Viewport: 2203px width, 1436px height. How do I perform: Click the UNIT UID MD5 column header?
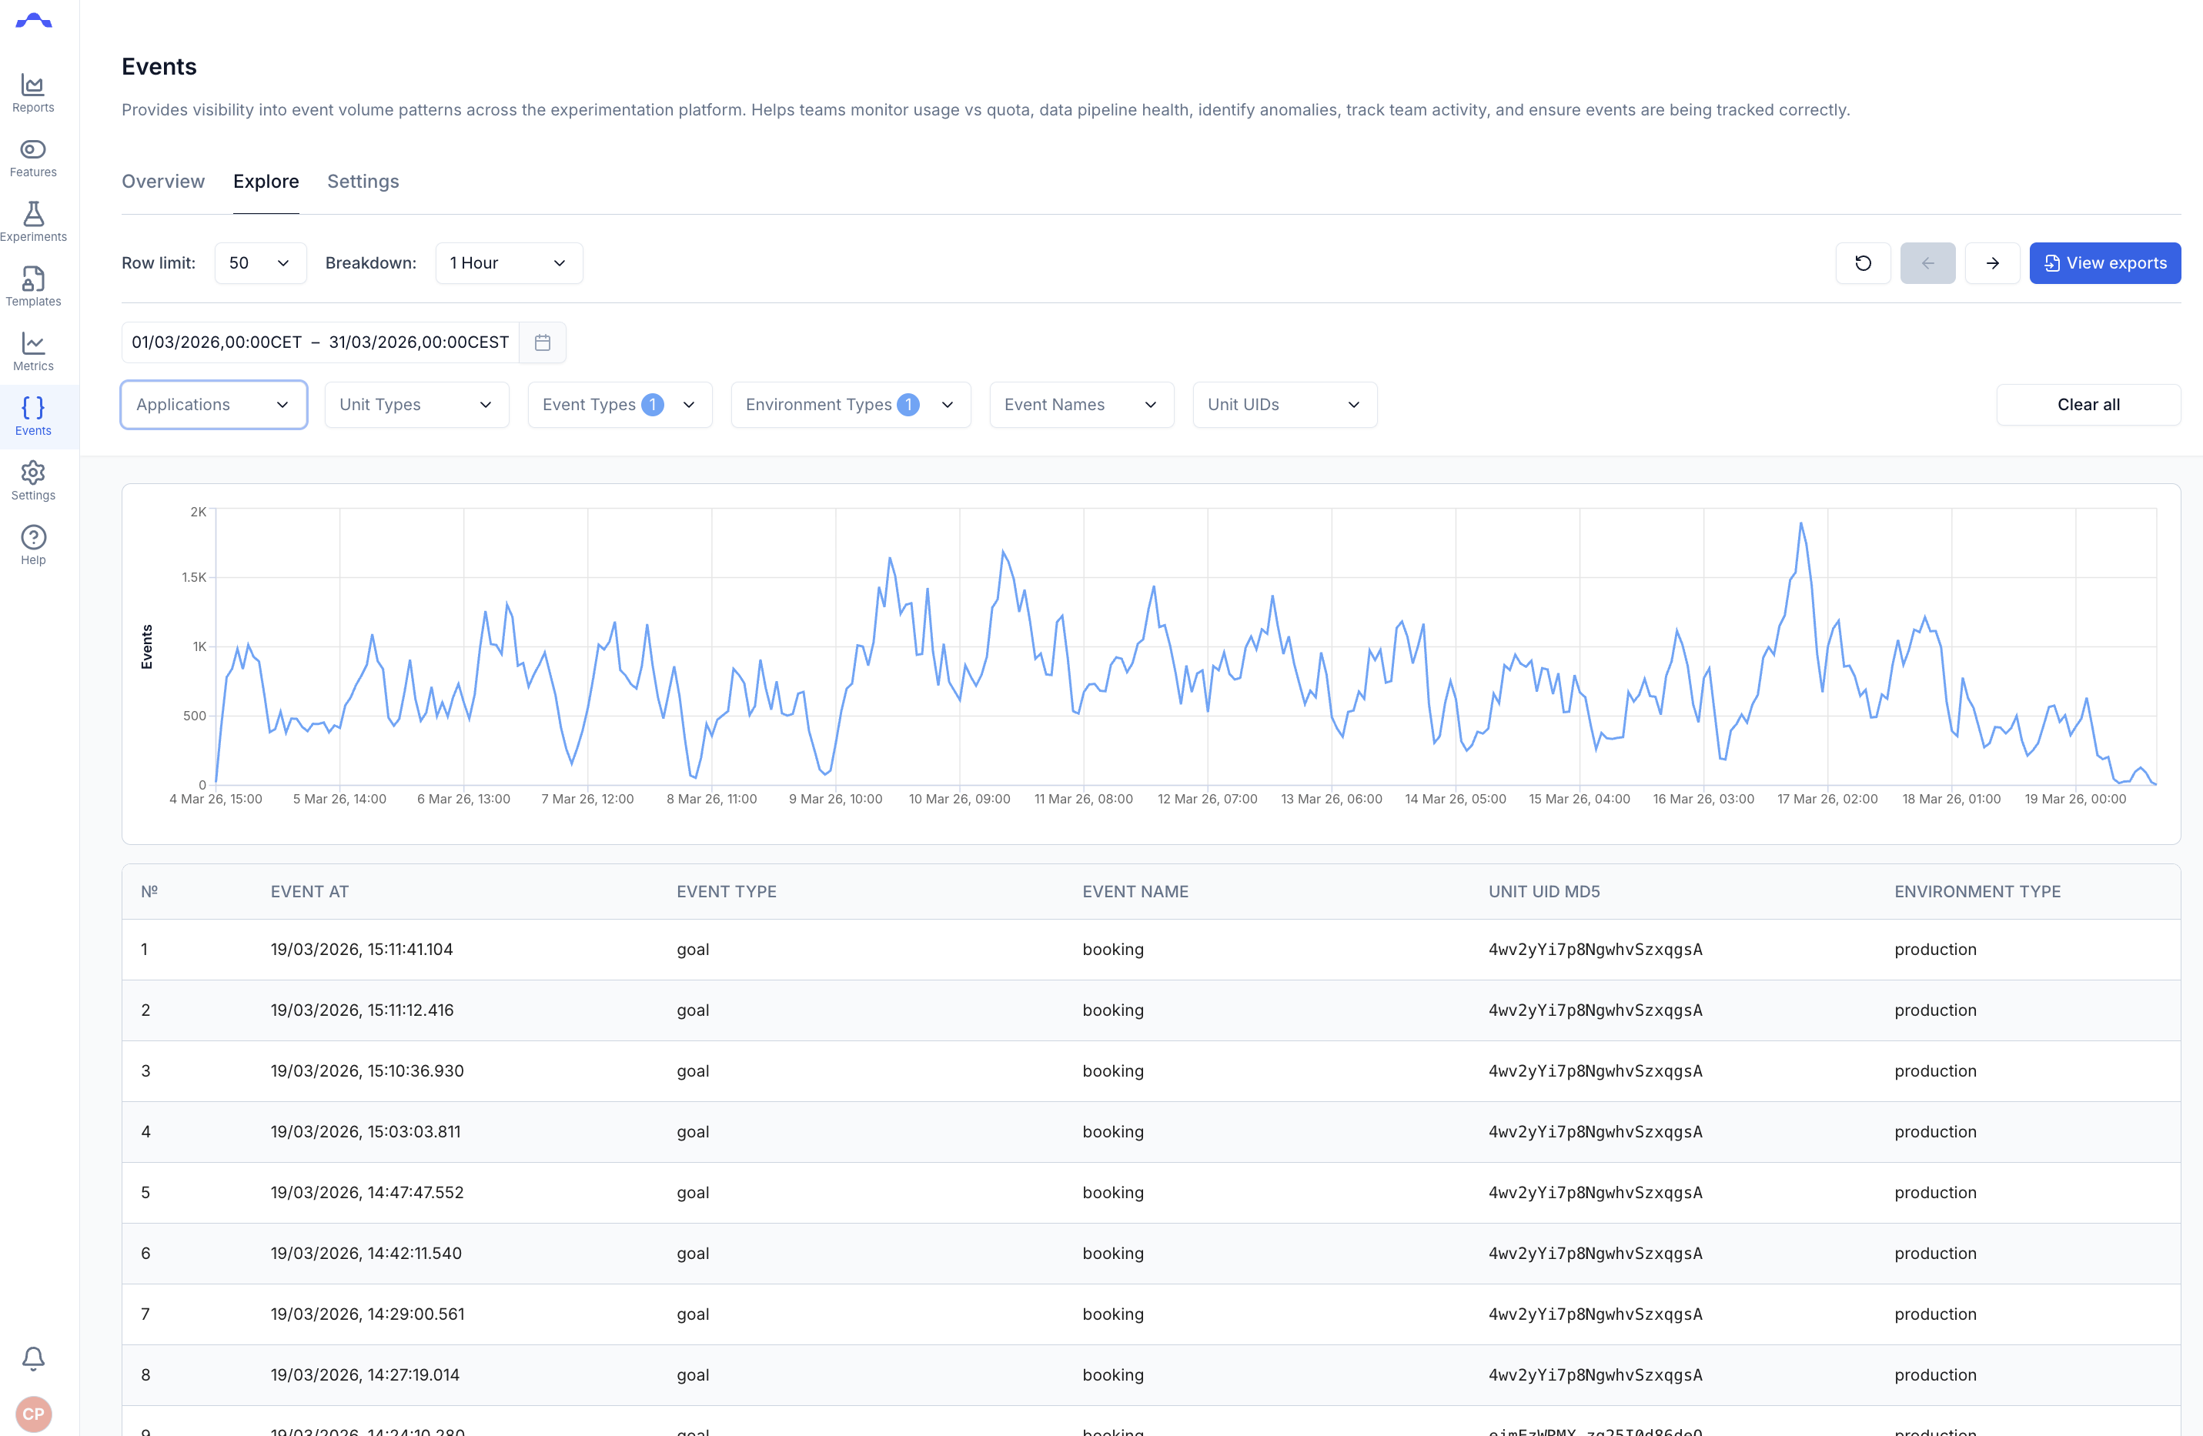coord(1544,892)
